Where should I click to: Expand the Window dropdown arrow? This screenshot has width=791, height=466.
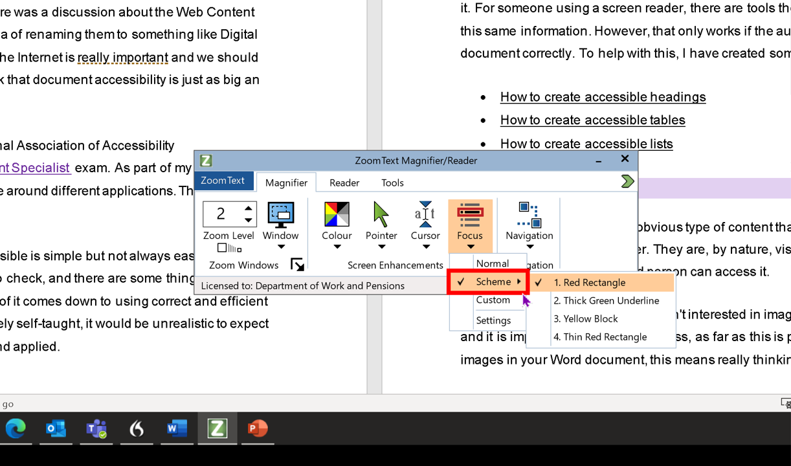coord(281,247)
